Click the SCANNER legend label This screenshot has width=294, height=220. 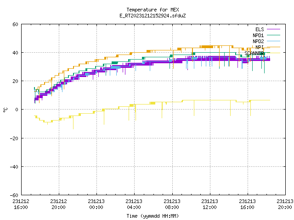pos(254,53)
